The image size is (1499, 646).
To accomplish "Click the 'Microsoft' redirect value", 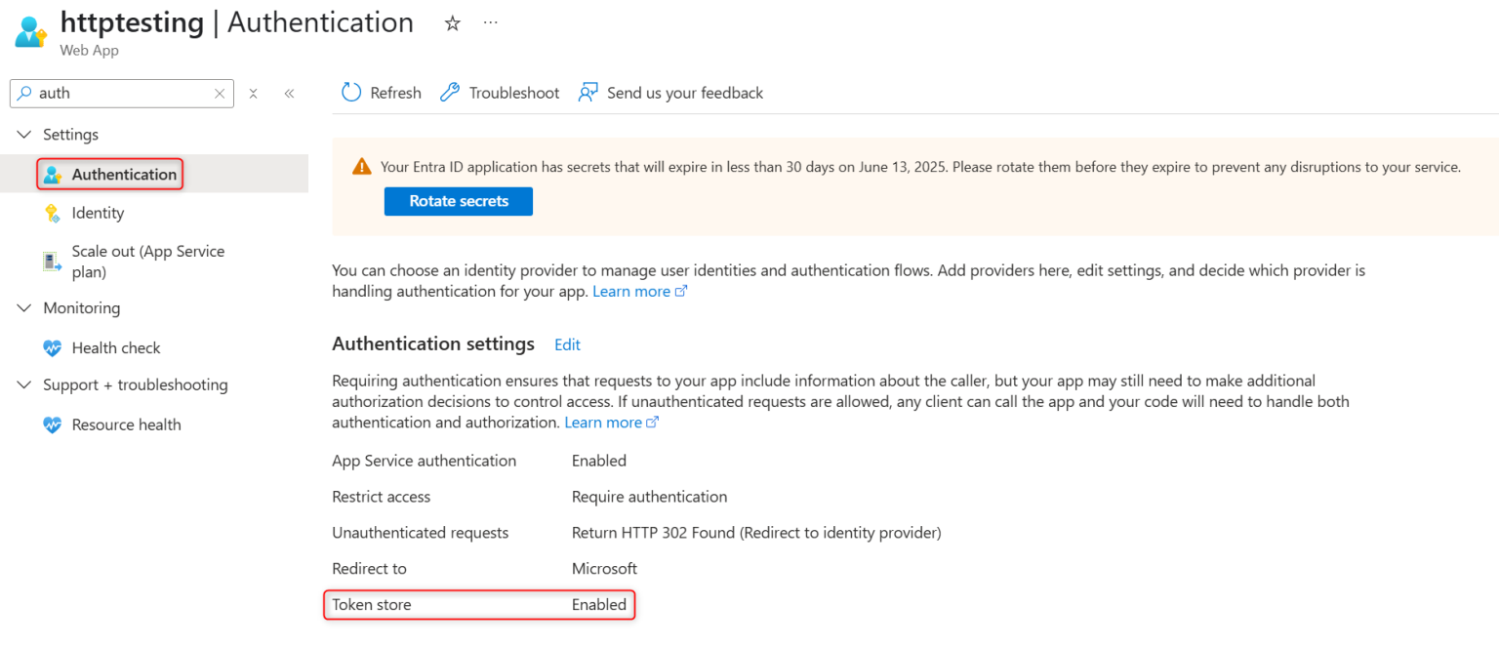I will tap(604, 568).
